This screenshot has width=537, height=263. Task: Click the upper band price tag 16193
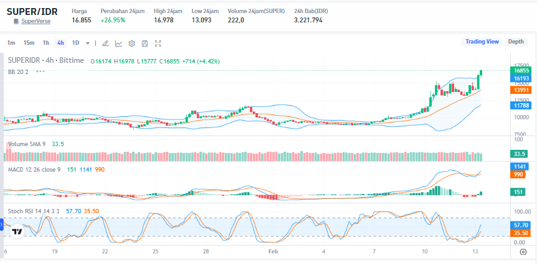tap(520, 78)
